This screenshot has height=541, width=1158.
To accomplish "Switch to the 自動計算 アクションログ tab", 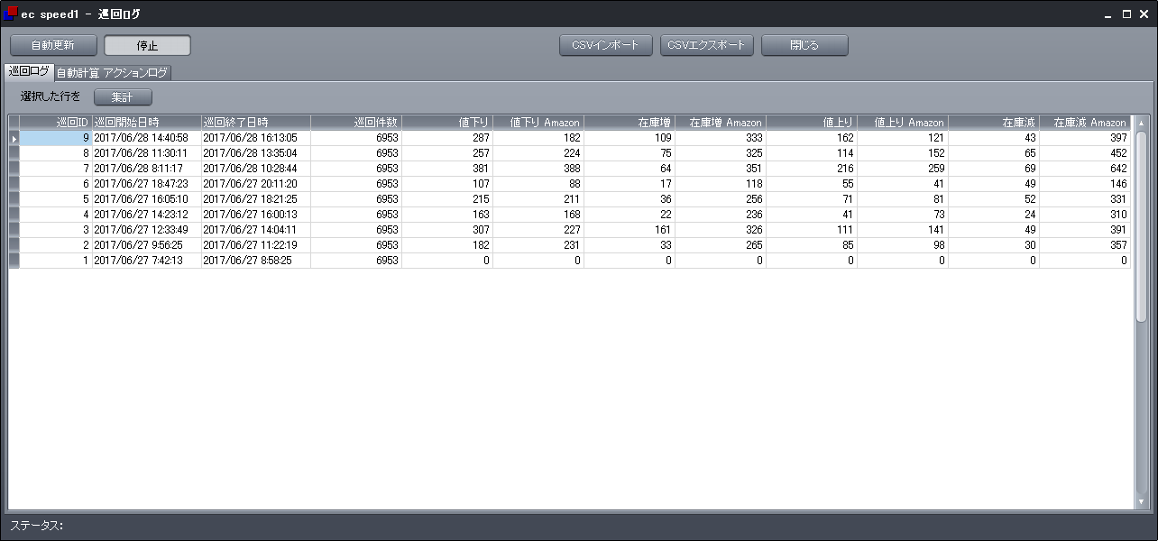I will pyautogui.click(x=112, y=72).
